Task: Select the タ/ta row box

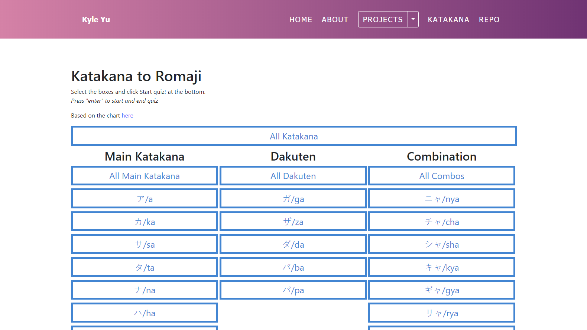Action: click(x=145, y=267)
